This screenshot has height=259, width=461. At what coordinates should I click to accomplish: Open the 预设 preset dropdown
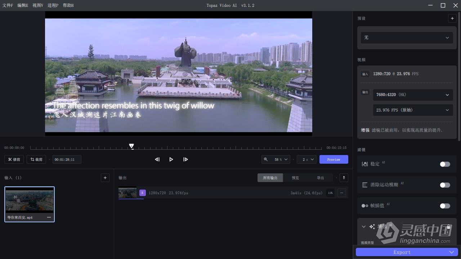(x=407, y=38)
